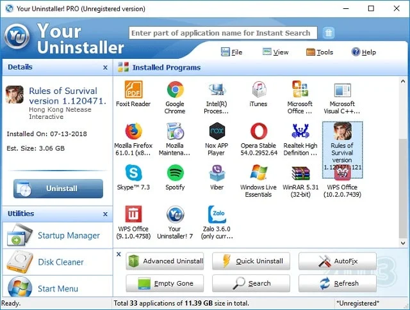Select the WinRAR 5.31 (32-bit) icon
The width and height of the screenshot is (410, 310).
point(300,173)
